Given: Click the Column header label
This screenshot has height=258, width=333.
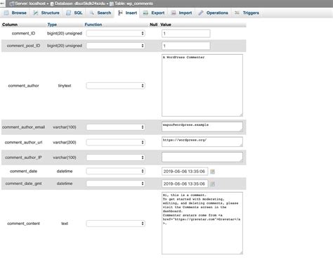Looking at the screenshot, I should coord(10,25).
